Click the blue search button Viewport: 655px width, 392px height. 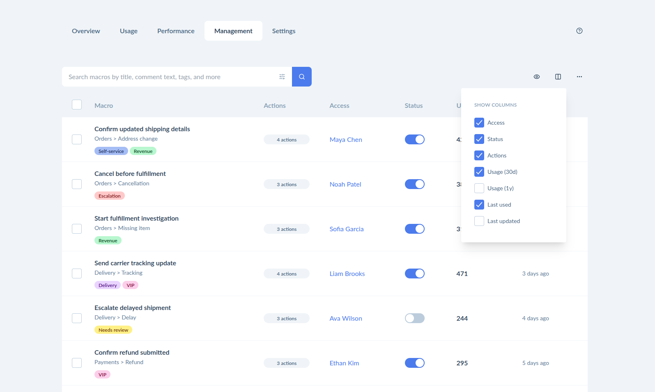click(x=302, y=77)
